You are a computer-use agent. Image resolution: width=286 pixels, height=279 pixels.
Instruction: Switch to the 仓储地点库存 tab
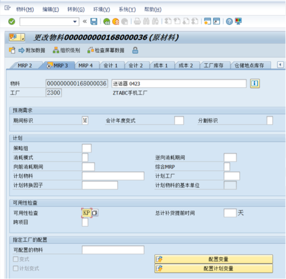coord(249,66)
